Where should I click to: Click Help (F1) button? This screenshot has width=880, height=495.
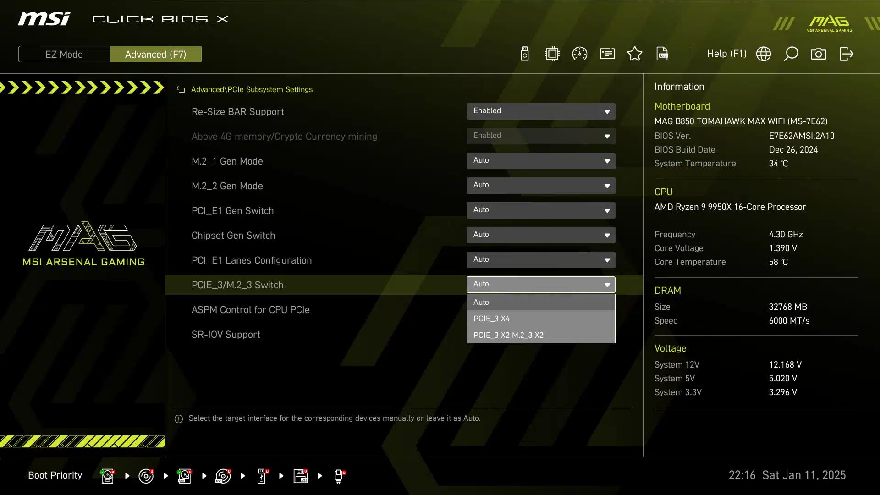coord(726,54)
